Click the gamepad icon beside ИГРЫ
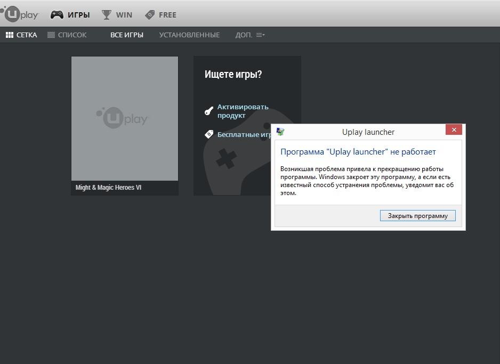The width and height of the screenshot is (500, 364). click(x=57, y=15)
